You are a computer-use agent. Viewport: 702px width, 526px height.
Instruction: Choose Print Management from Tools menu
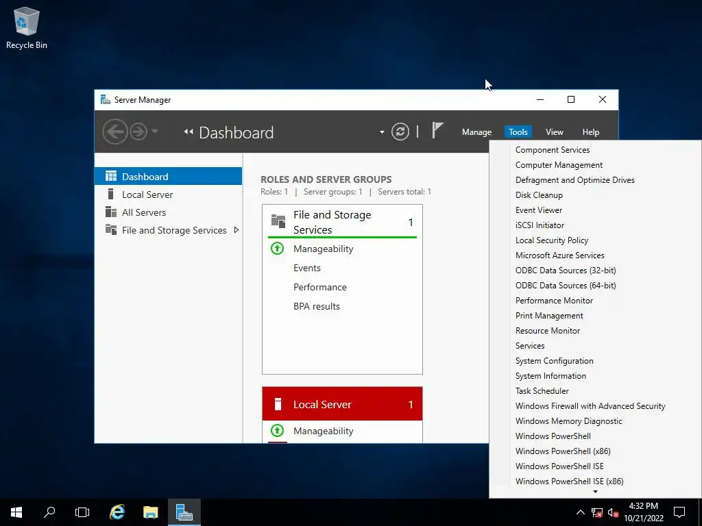click(595, 315)
